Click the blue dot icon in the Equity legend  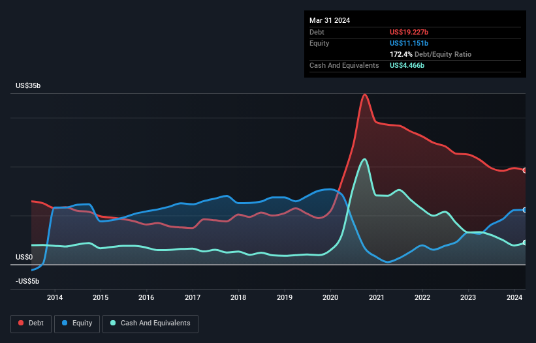point(66,323)
